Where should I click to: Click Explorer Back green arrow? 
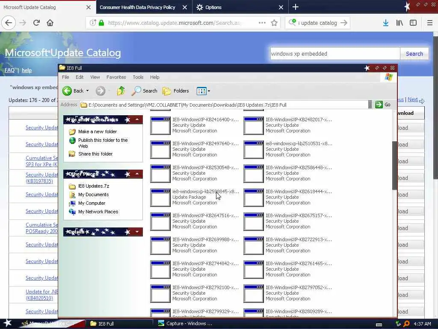pos(67,91)
